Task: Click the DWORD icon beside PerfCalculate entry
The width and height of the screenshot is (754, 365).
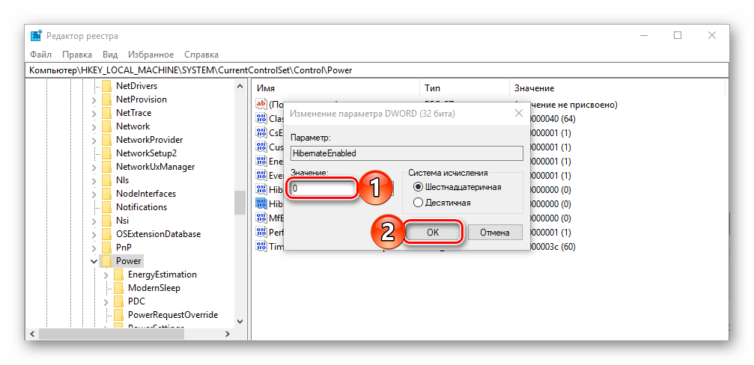Action: pyautogui.click(x=261, y=233)
